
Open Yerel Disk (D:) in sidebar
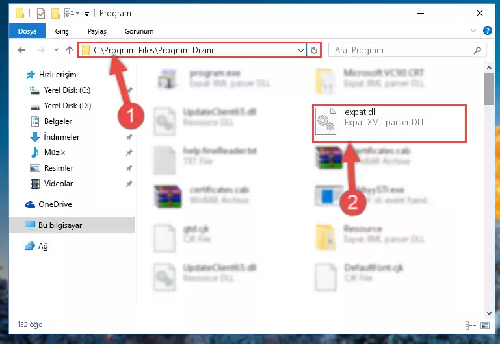click(60, 106)
